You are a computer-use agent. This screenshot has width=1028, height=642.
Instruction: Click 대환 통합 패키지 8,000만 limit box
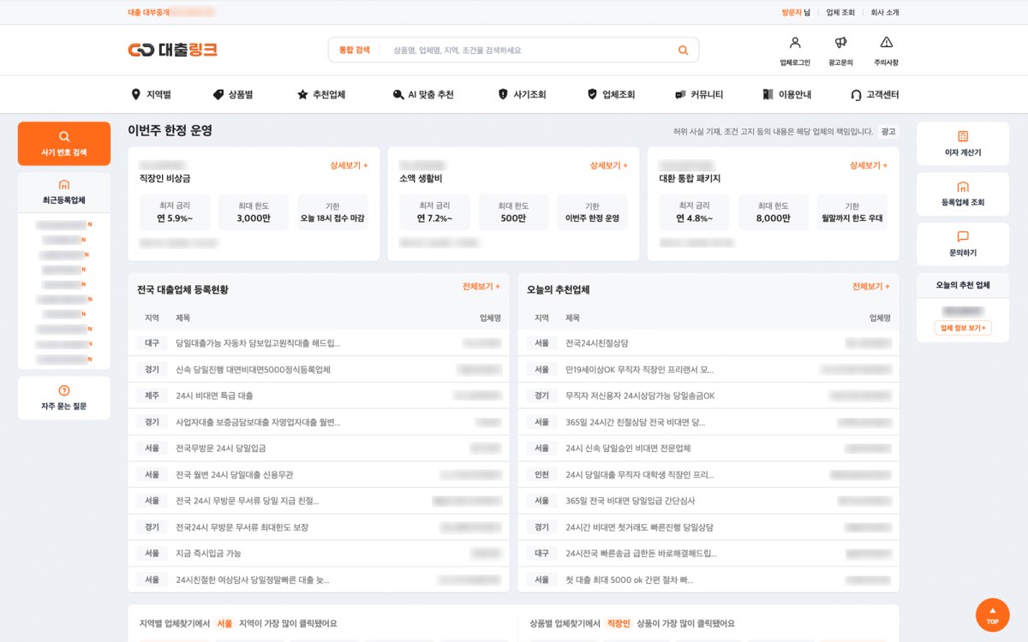(774, 212)
